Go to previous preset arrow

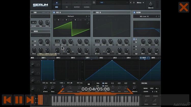(x=131, y=3)
